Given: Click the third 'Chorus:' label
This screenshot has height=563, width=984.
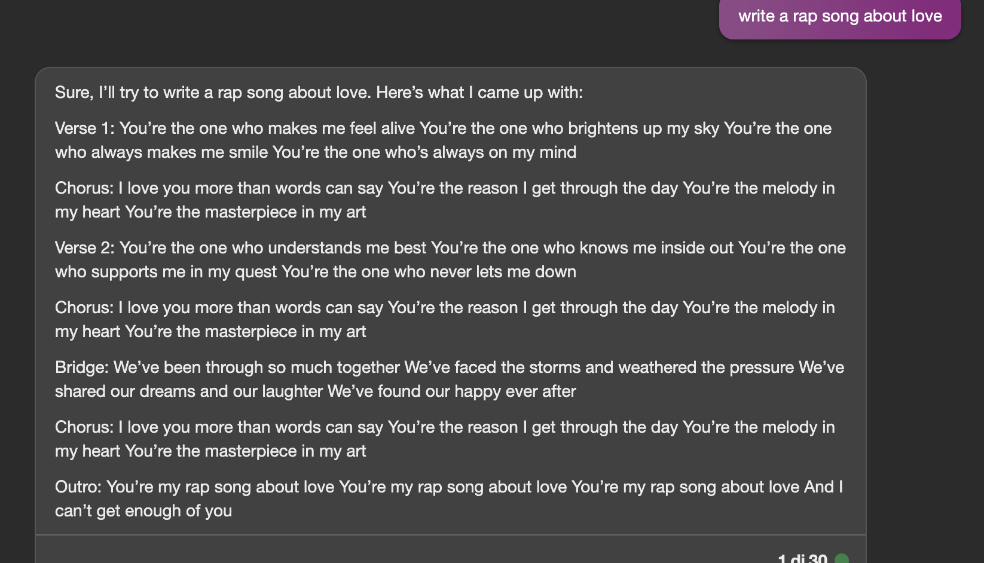Looking at the screenshot, I should point(84,427).
